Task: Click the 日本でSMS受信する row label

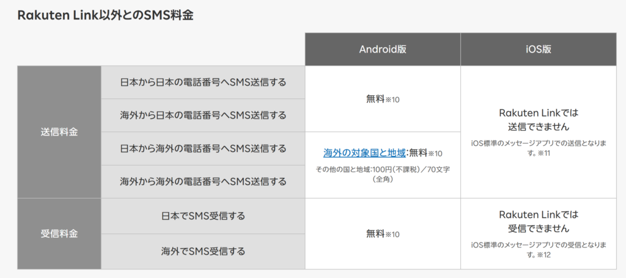Action: tap(203, 216)
